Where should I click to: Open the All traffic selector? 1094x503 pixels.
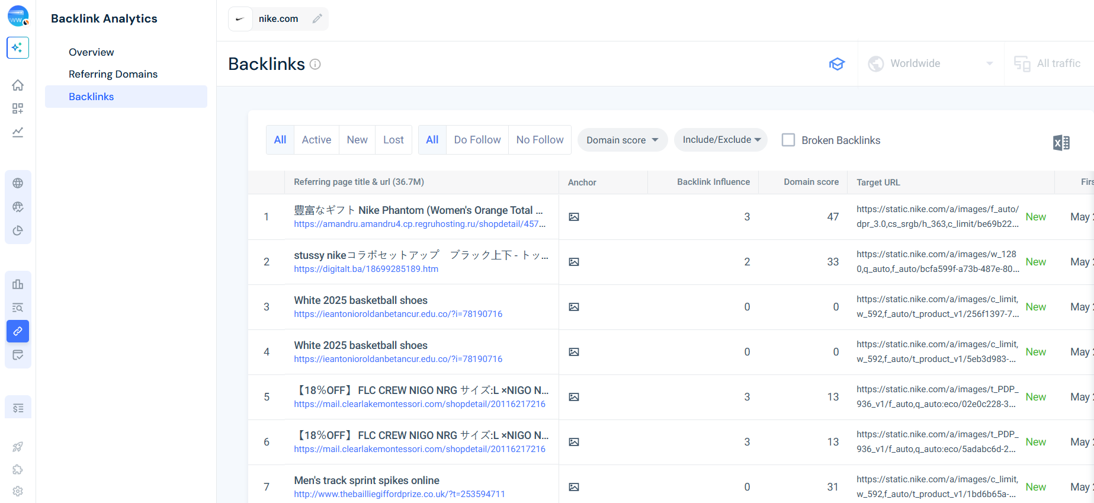1047,63
